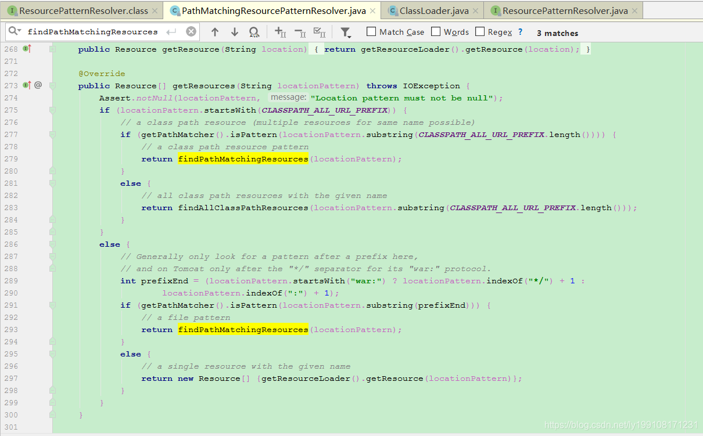Enable the Regex checkbox

[480, 32]
